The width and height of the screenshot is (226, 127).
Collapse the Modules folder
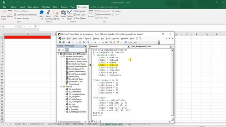[x=61, y=87]
